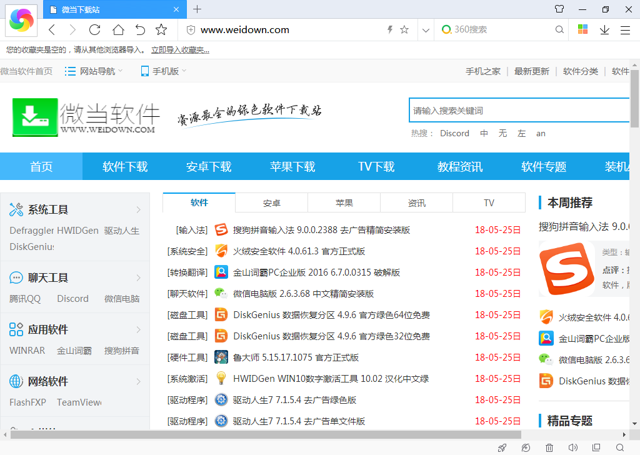640x455 pixels.
Task: Click the skin shirt icon in title bar
Action: click(x=559, y=9)
